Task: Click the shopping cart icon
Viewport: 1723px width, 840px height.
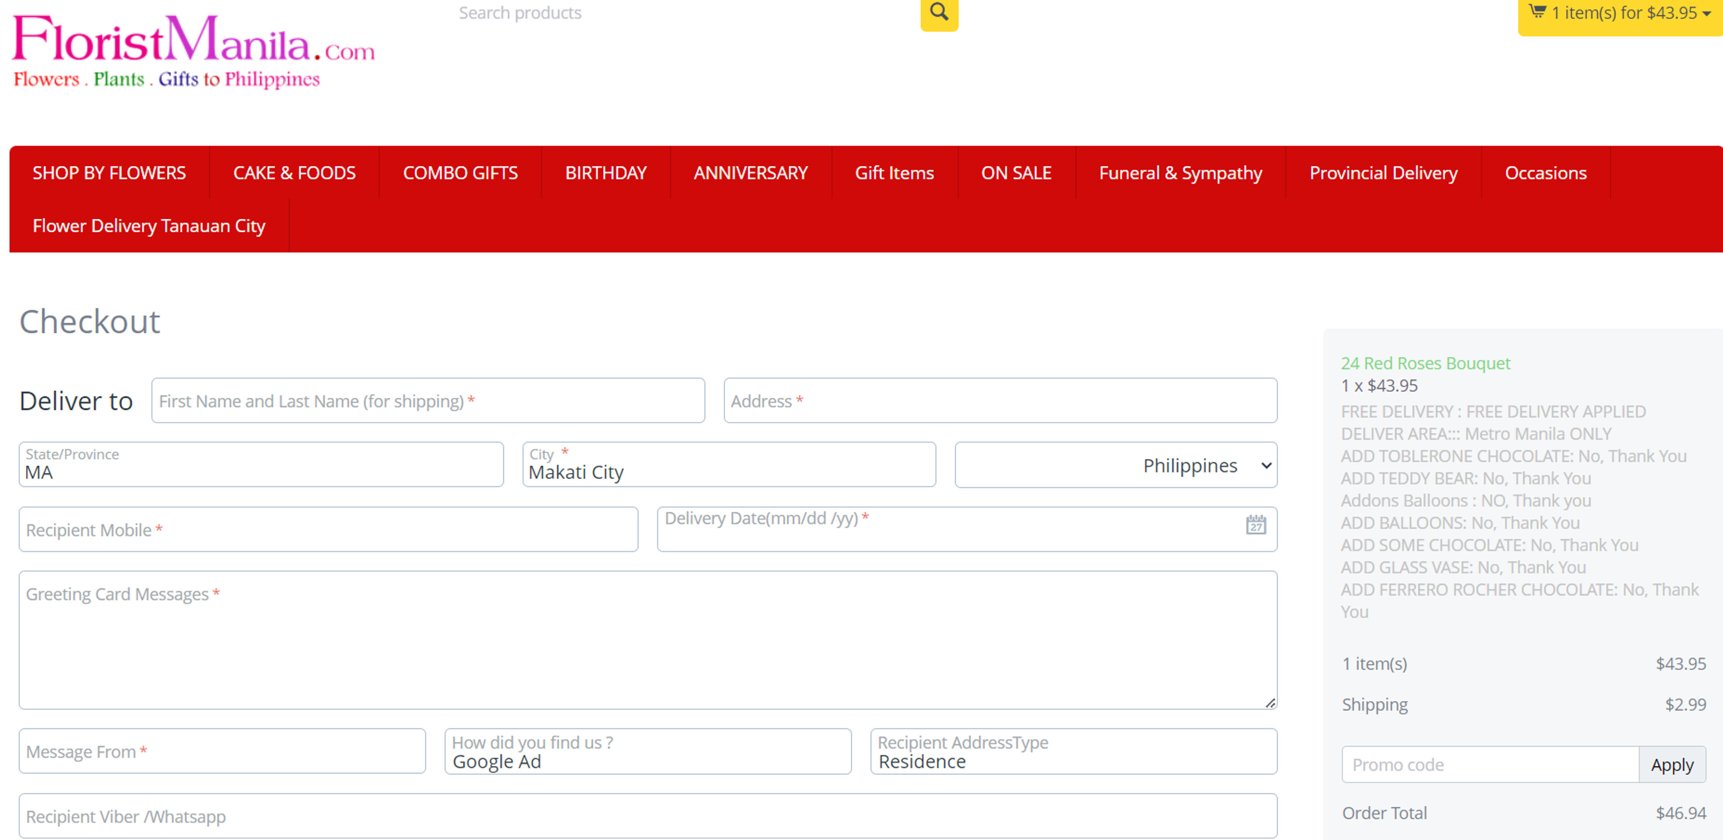Action: [x=1537, y=11]
